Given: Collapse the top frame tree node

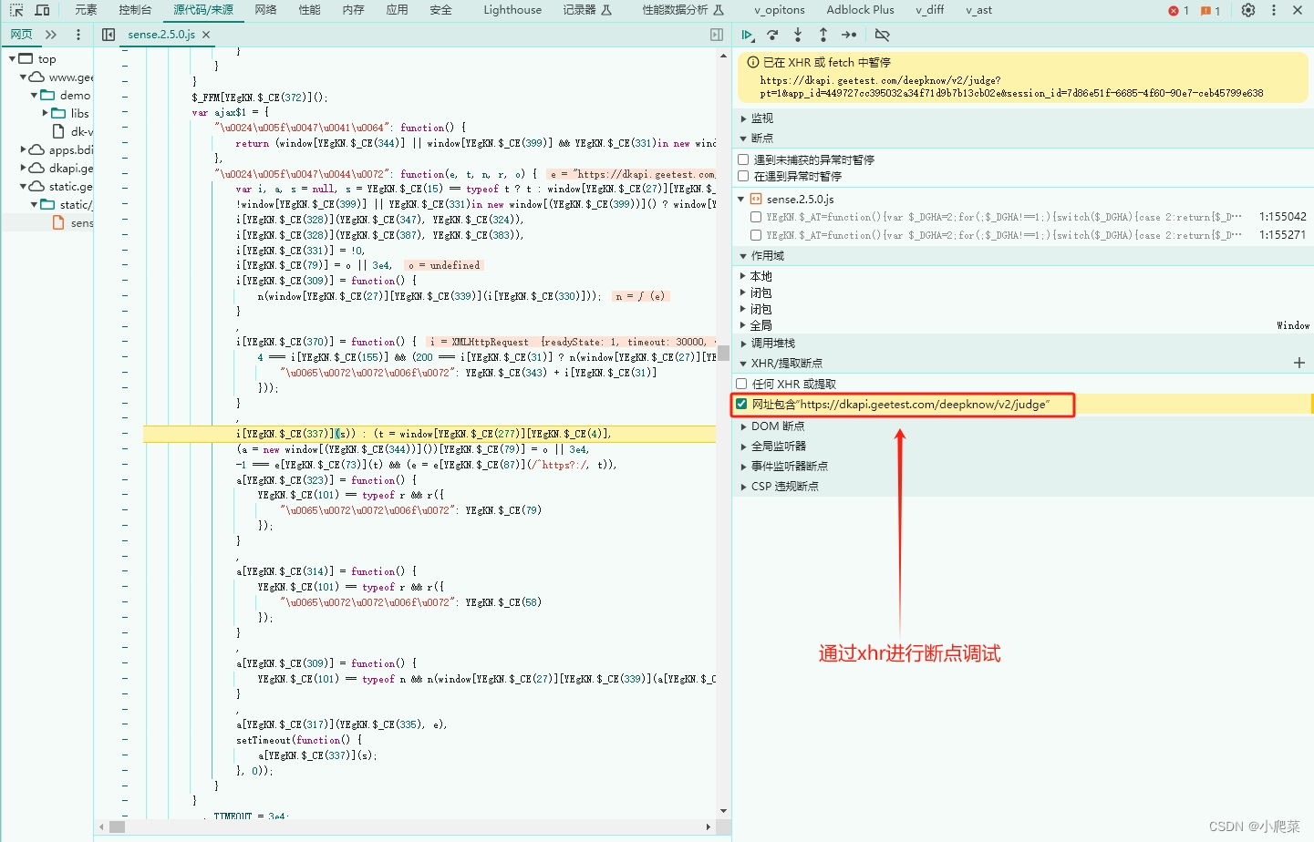Looking at the screenshot, I should pos(12,58).
